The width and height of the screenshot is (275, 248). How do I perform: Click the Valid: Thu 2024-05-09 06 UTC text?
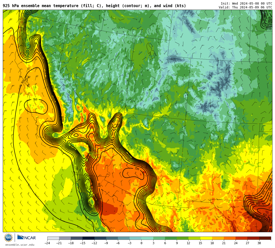[x=245, y=7]
